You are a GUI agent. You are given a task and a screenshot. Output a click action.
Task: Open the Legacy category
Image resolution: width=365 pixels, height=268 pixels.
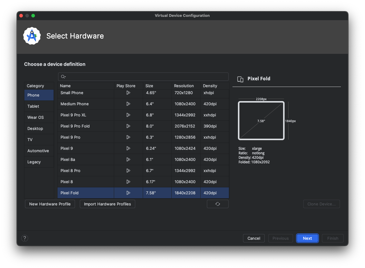coord(39,162)
